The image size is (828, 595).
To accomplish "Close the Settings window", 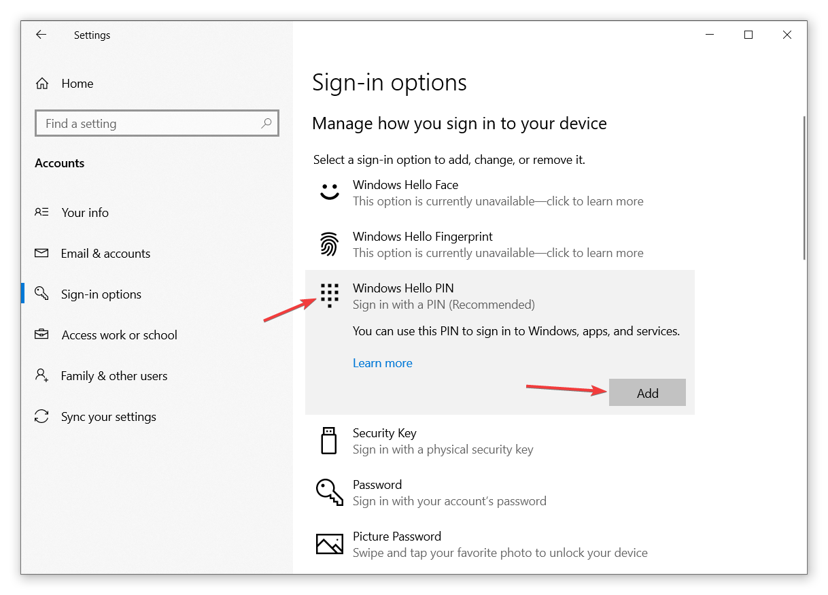I will click(x=787, y=35).
